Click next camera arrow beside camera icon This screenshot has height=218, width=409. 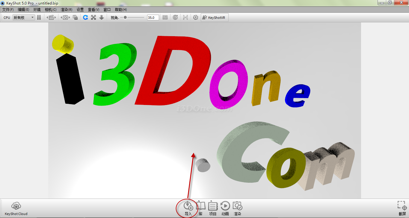(x=70, y=18)
